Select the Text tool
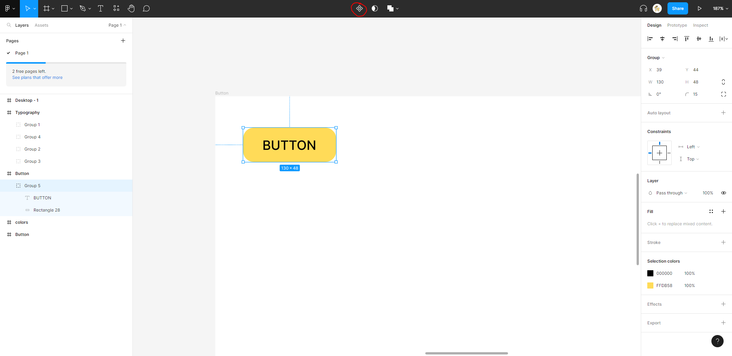The height and width of the screenshot is (356, 732). click(100, 8)
